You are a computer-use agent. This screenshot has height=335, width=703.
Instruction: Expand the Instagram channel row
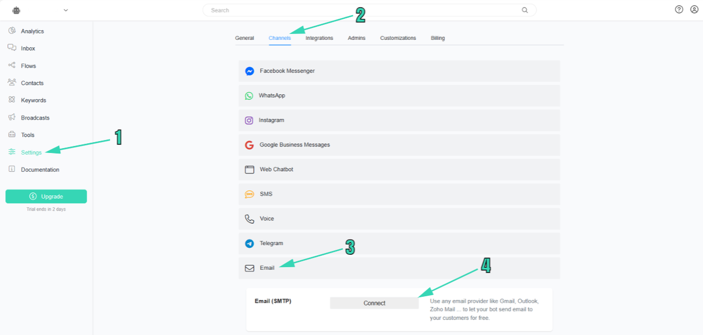point(399,120)
